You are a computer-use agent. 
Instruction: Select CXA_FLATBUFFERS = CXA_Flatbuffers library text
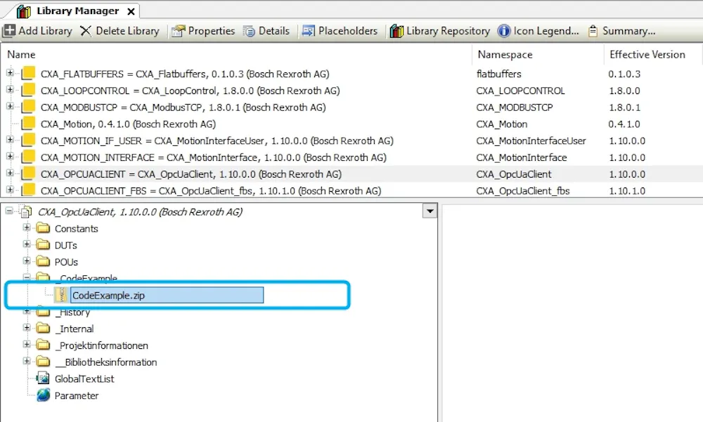[x=185, y=74]
